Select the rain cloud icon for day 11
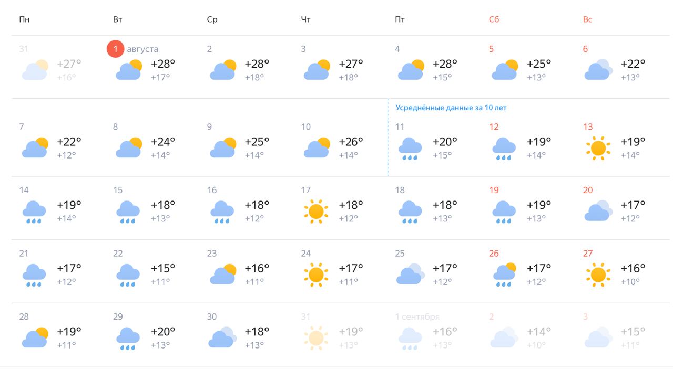 pyautogui.click(x=410, y=149)
